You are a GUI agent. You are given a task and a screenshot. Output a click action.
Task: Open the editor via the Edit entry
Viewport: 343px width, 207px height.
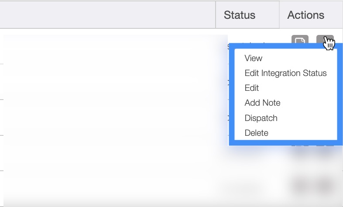(x=252, y=88)
